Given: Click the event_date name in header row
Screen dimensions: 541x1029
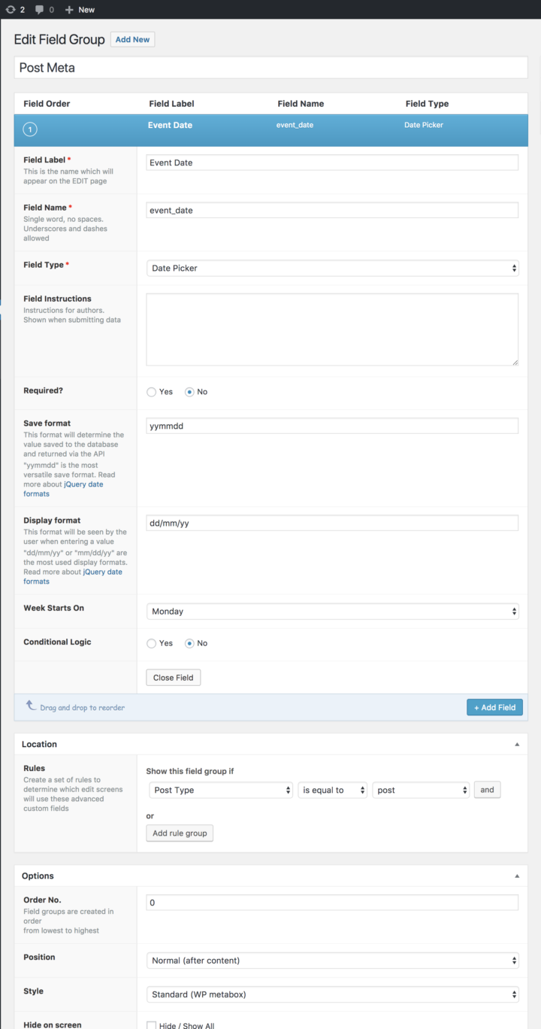Looking at the screenshot, I should click(295, 125).
